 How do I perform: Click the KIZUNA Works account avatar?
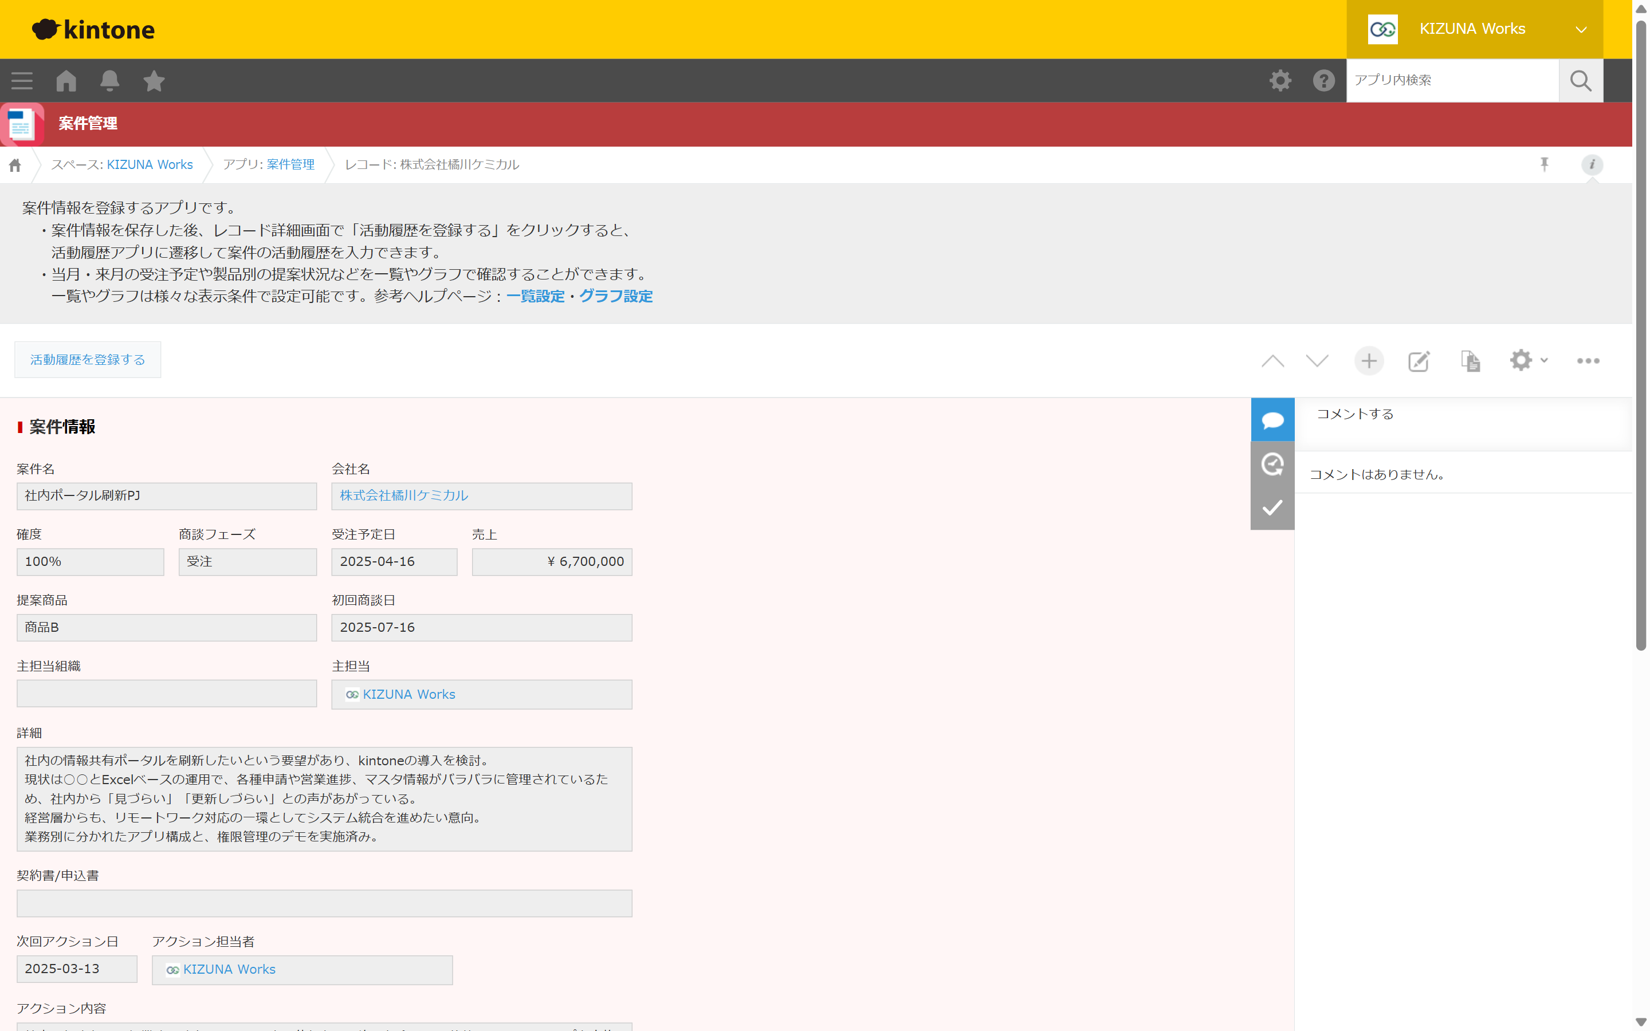click(x=1382, y=29)
